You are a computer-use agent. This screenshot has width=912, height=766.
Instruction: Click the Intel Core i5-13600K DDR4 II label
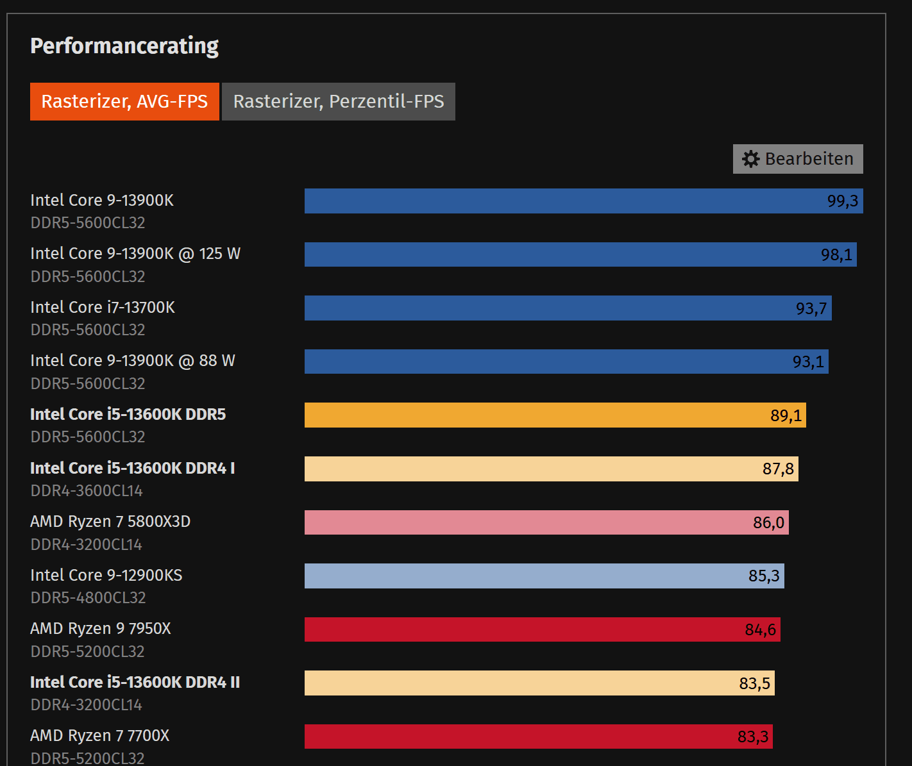[x=135, y=682]
